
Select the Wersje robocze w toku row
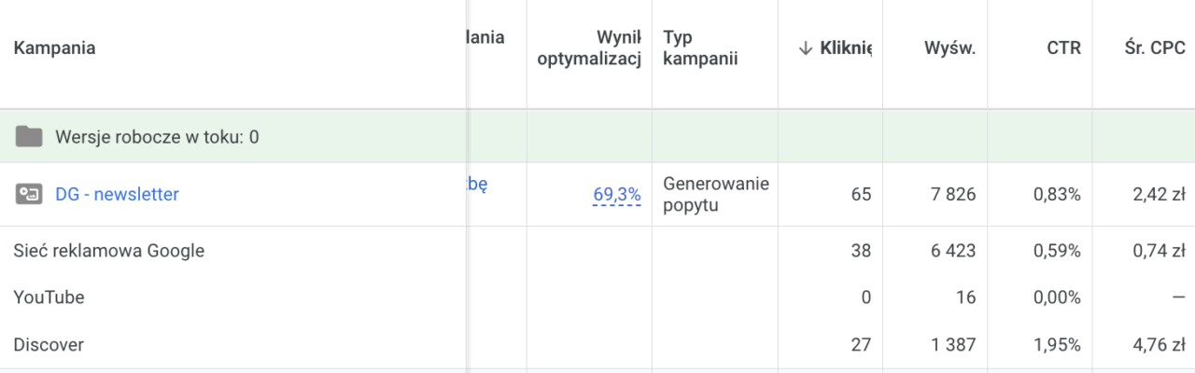pyautogui.click(x=597, y=137)
